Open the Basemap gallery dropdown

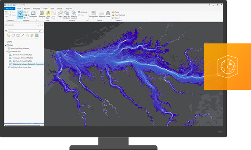coord(42,14)
